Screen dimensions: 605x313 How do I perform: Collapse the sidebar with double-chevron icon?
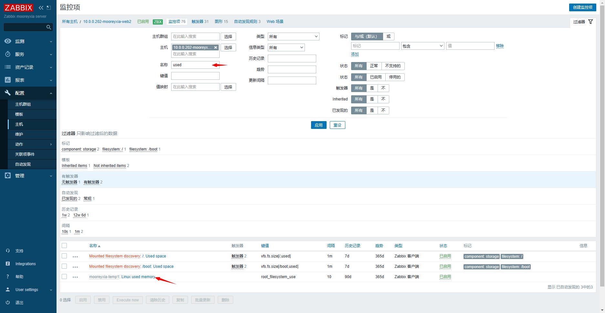pyautogui.click(x=41, y=7)
